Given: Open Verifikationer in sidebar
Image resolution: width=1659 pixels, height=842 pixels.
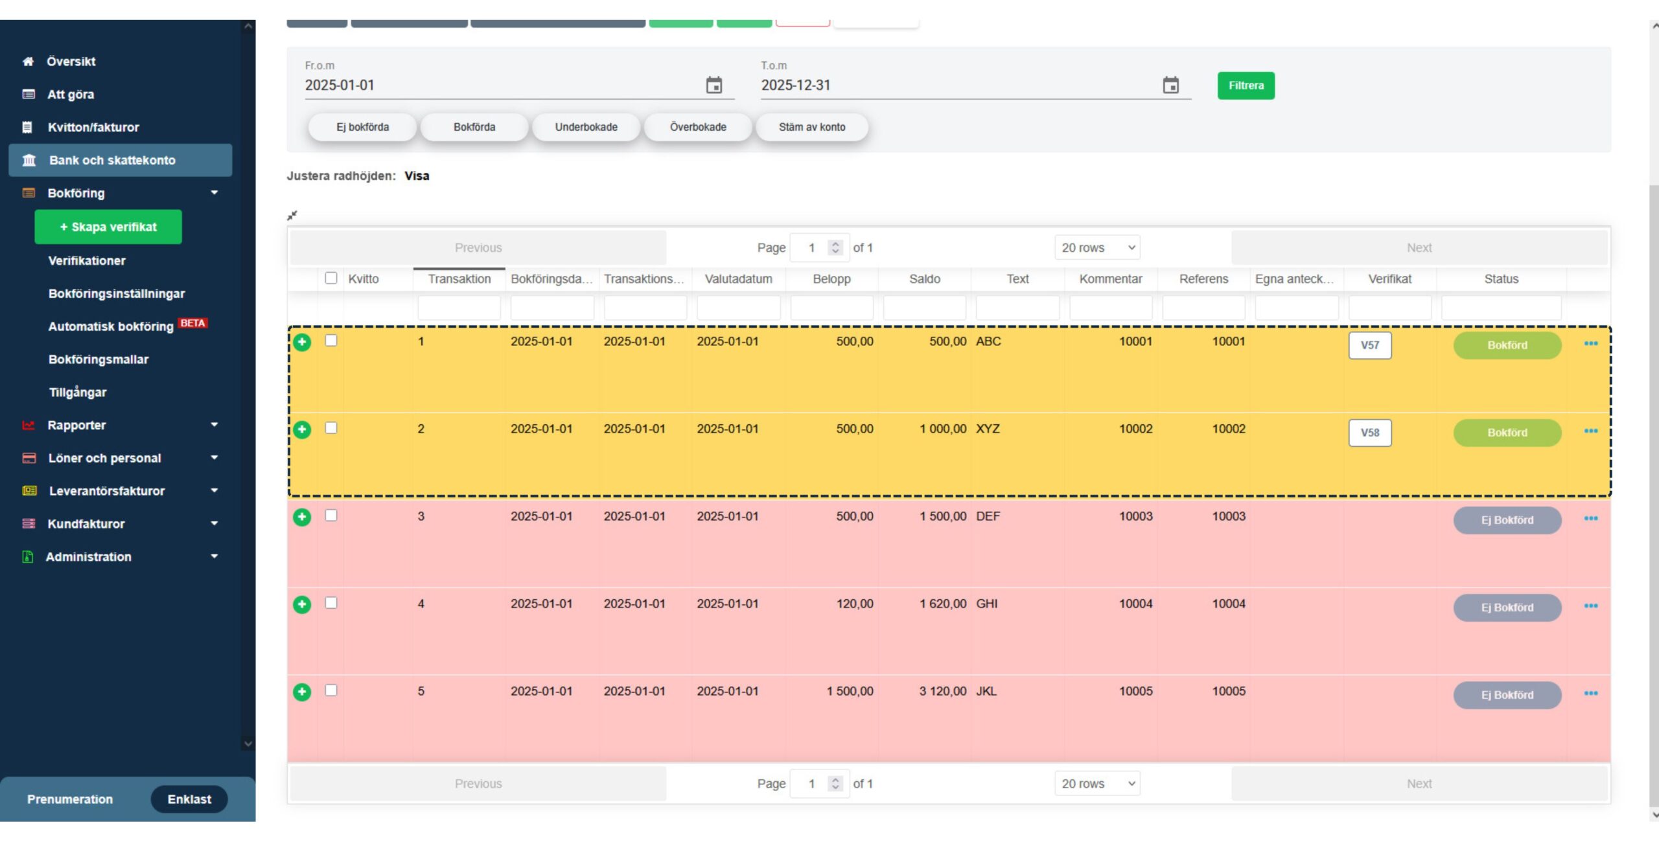Looking at the screenshot, I should tap(87, 261).
